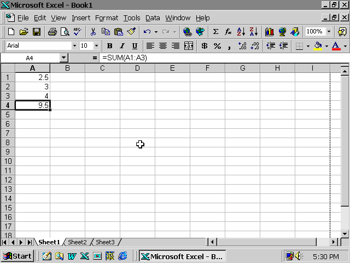Toggle Bold formatting
This screenshot has width=350, height=263.
[109, 46]
